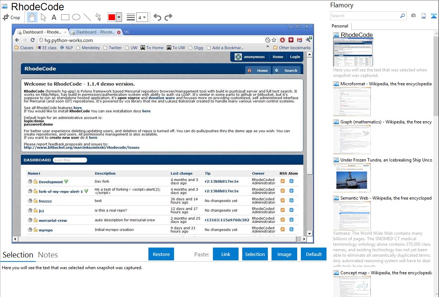Image resolution: width=439 pixels, height=297 pixels.
Task: Click the snapshot horizontal scrollbar right arrow
Action: tap(304, 239)
